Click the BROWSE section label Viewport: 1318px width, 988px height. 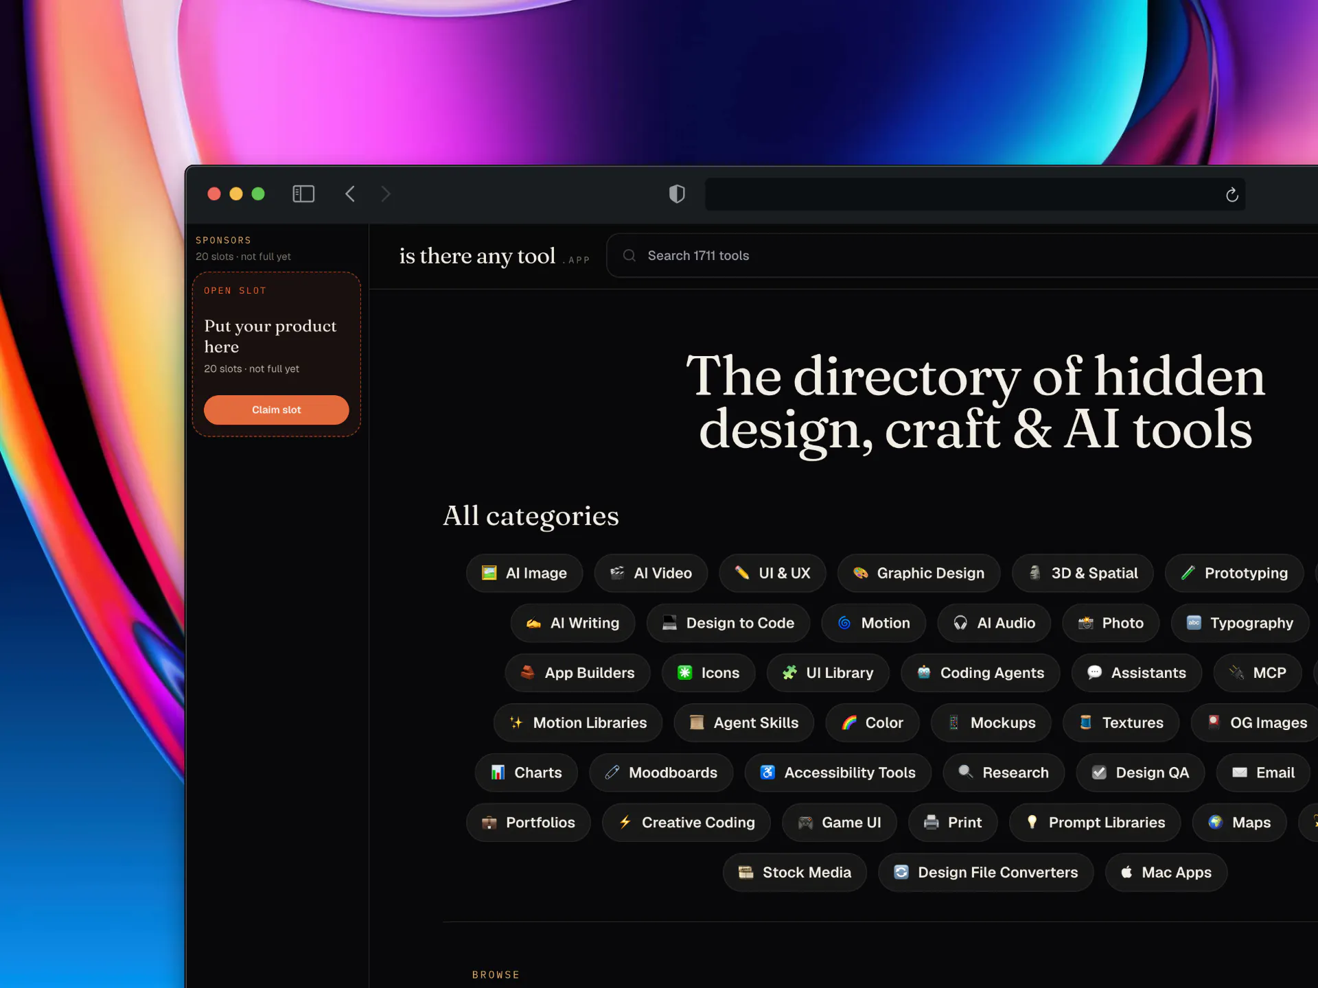(496, 975)
